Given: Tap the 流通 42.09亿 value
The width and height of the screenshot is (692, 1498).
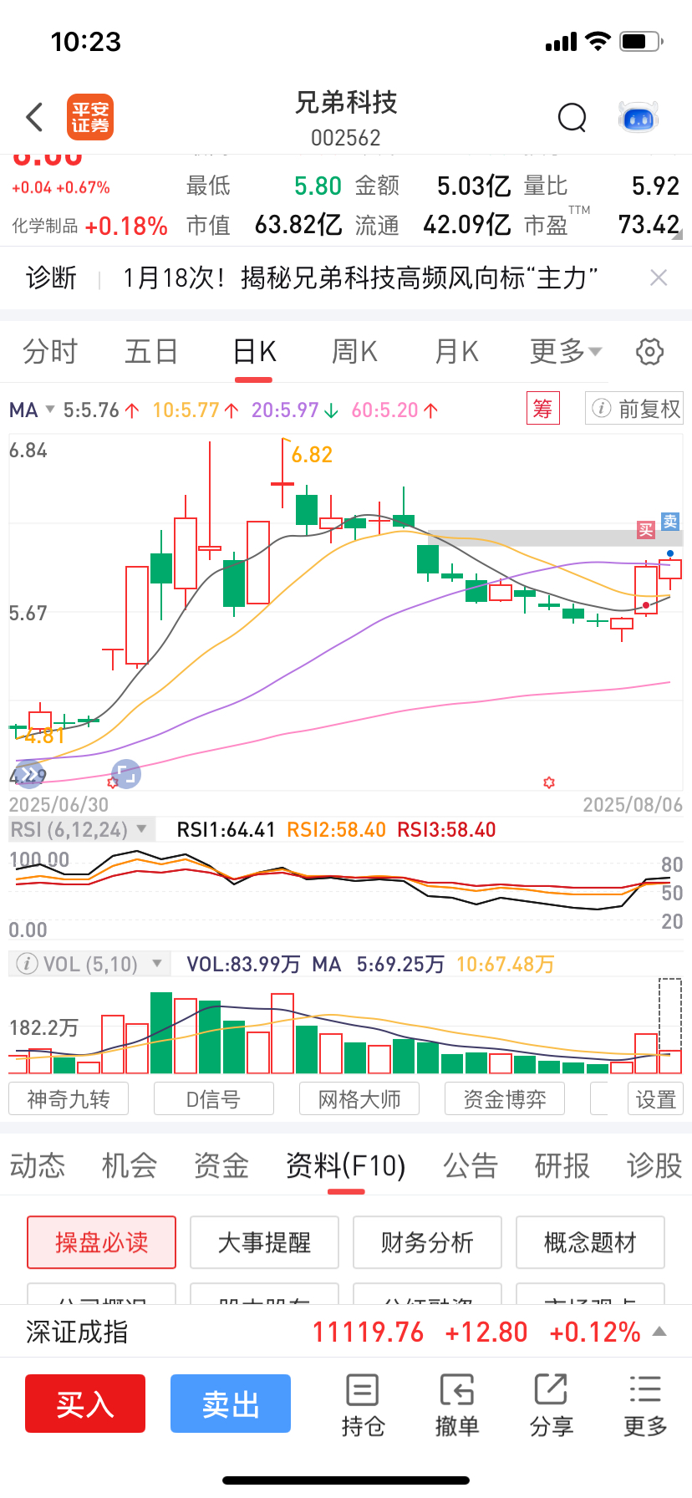Looking at the screenshot, I should pyautogui.click(x=467, y=225).
